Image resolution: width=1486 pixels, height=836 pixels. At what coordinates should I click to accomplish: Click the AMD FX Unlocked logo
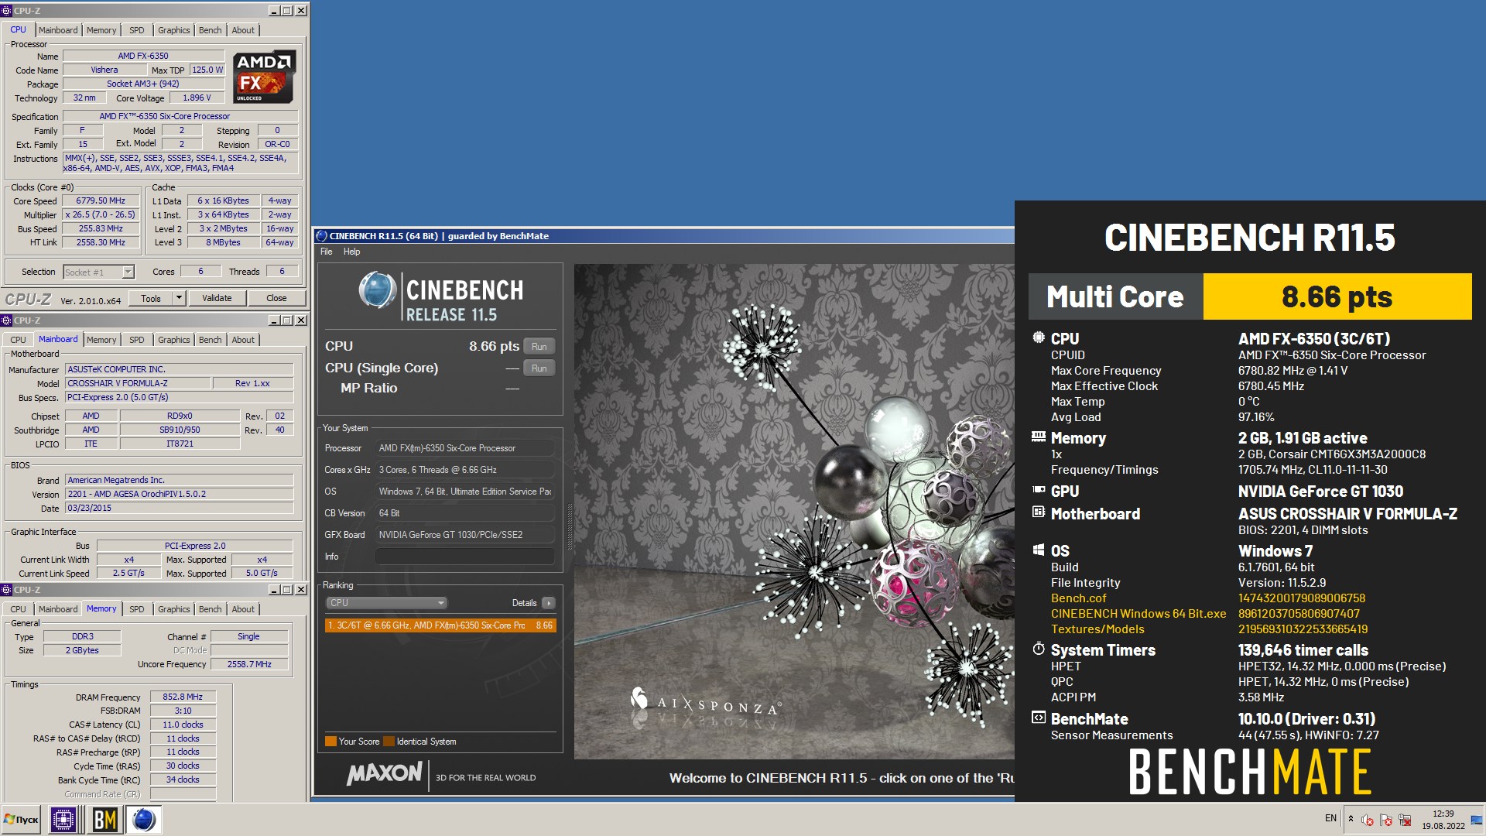[x=264, y=77]
